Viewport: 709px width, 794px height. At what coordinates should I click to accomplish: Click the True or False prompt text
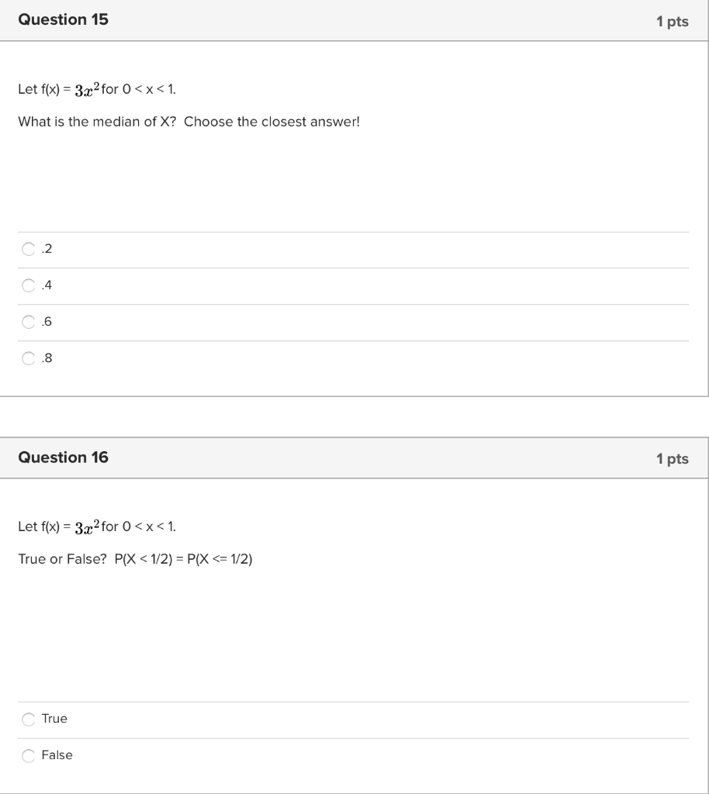136,559
